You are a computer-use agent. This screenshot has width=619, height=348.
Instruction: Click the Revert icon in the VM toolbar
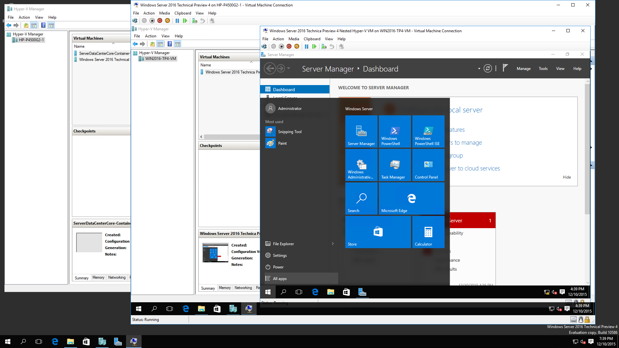pyautogui.click(x=332, y=46)
